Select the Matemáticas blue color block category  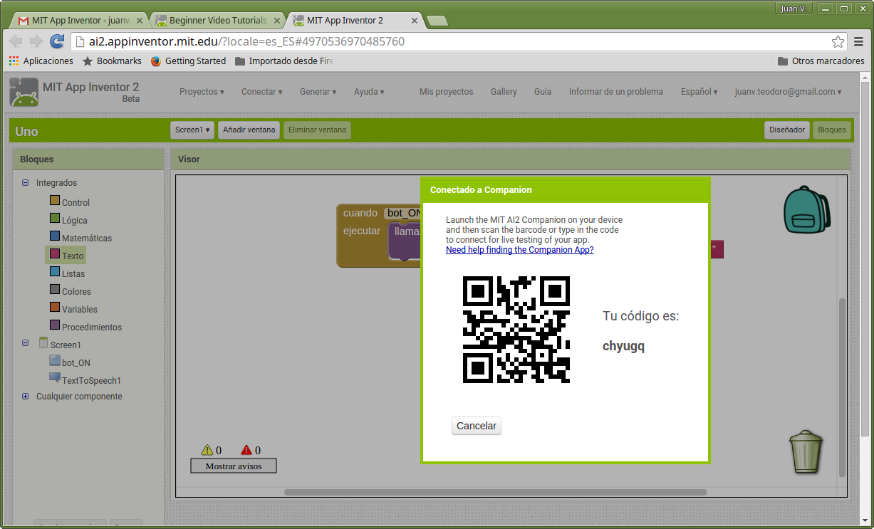point(55,236)
